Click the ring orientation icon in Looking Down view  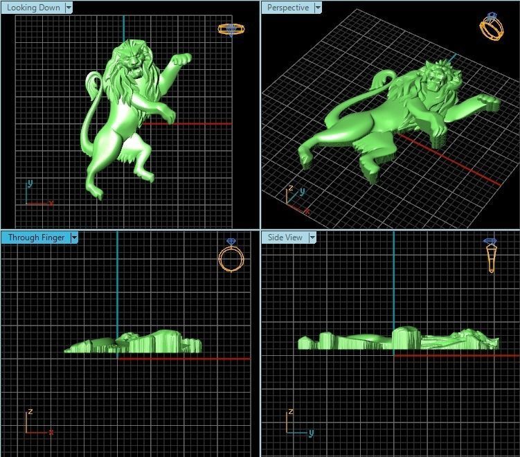[x=231, y=30]
